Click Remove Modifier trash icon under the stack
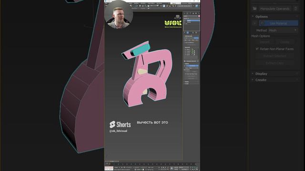The image size is (305, 171). click(x=193, y=33)
